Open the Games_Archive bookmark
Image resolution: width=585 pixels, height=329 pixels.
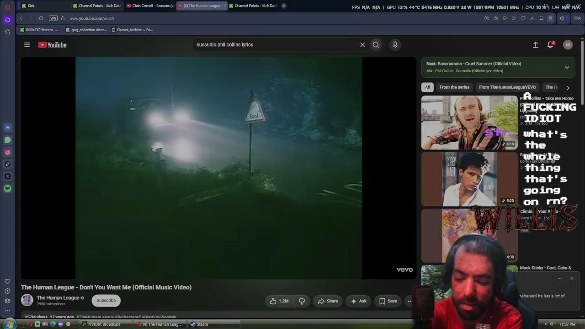click(132, 30)
